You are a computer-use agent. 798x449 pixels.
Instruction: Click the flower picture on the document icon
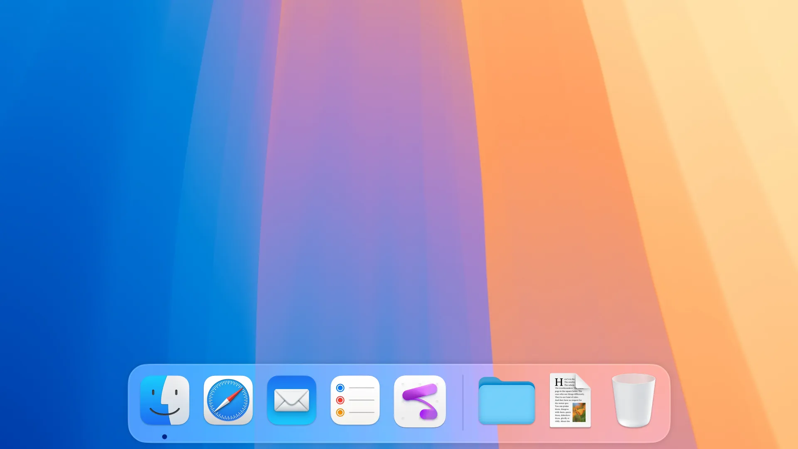coord(579,412)
